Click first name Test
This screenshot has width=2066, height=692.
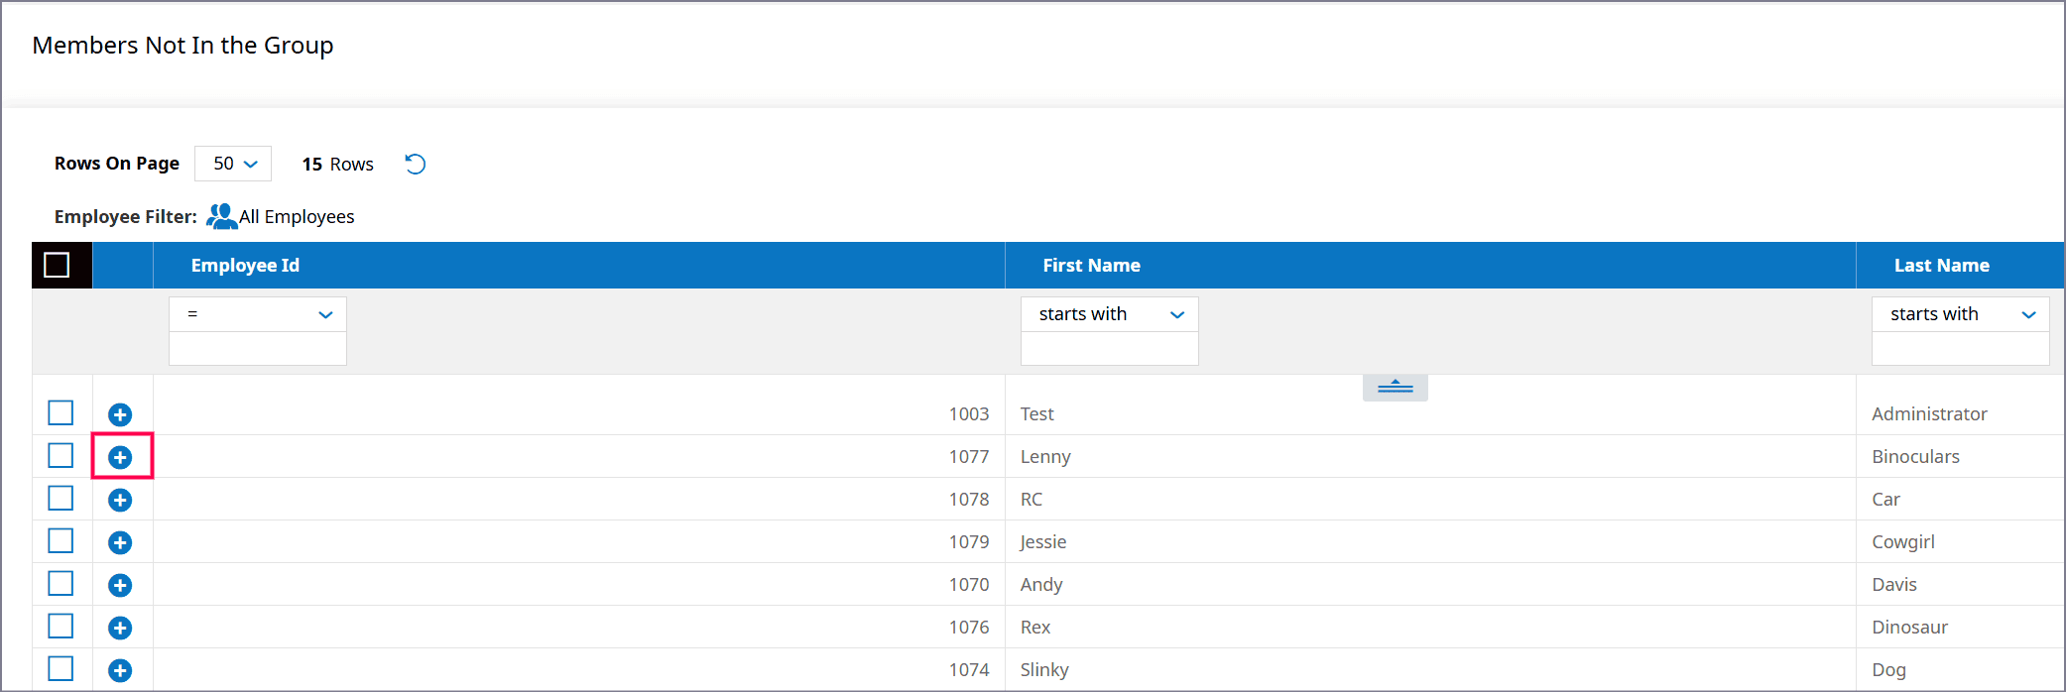[1037, 414]
